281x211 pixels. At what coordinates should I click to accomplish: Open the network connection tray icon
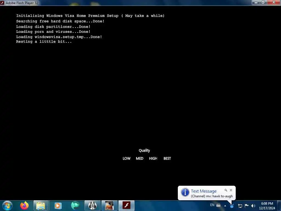tap(240, 206)
